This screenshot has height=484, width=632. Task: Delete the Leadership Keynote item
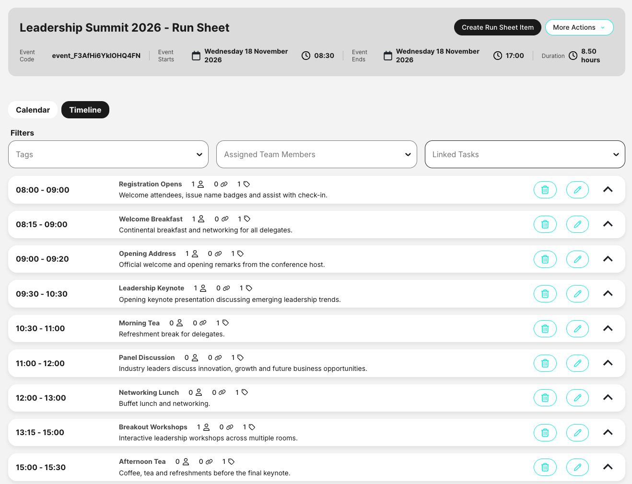(x=545, y=294)
